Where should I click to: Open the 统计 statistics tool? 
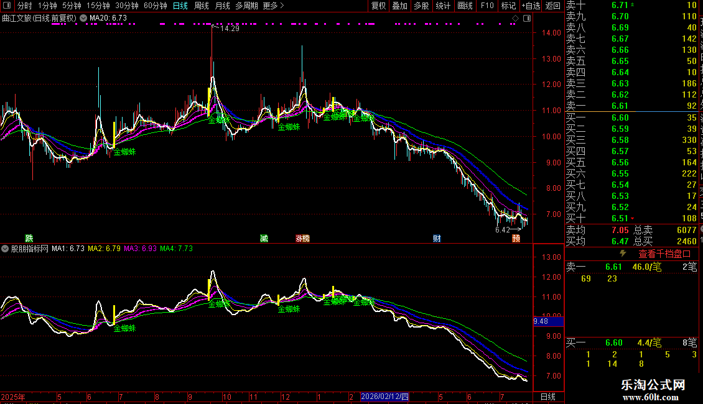click(443, 6)
